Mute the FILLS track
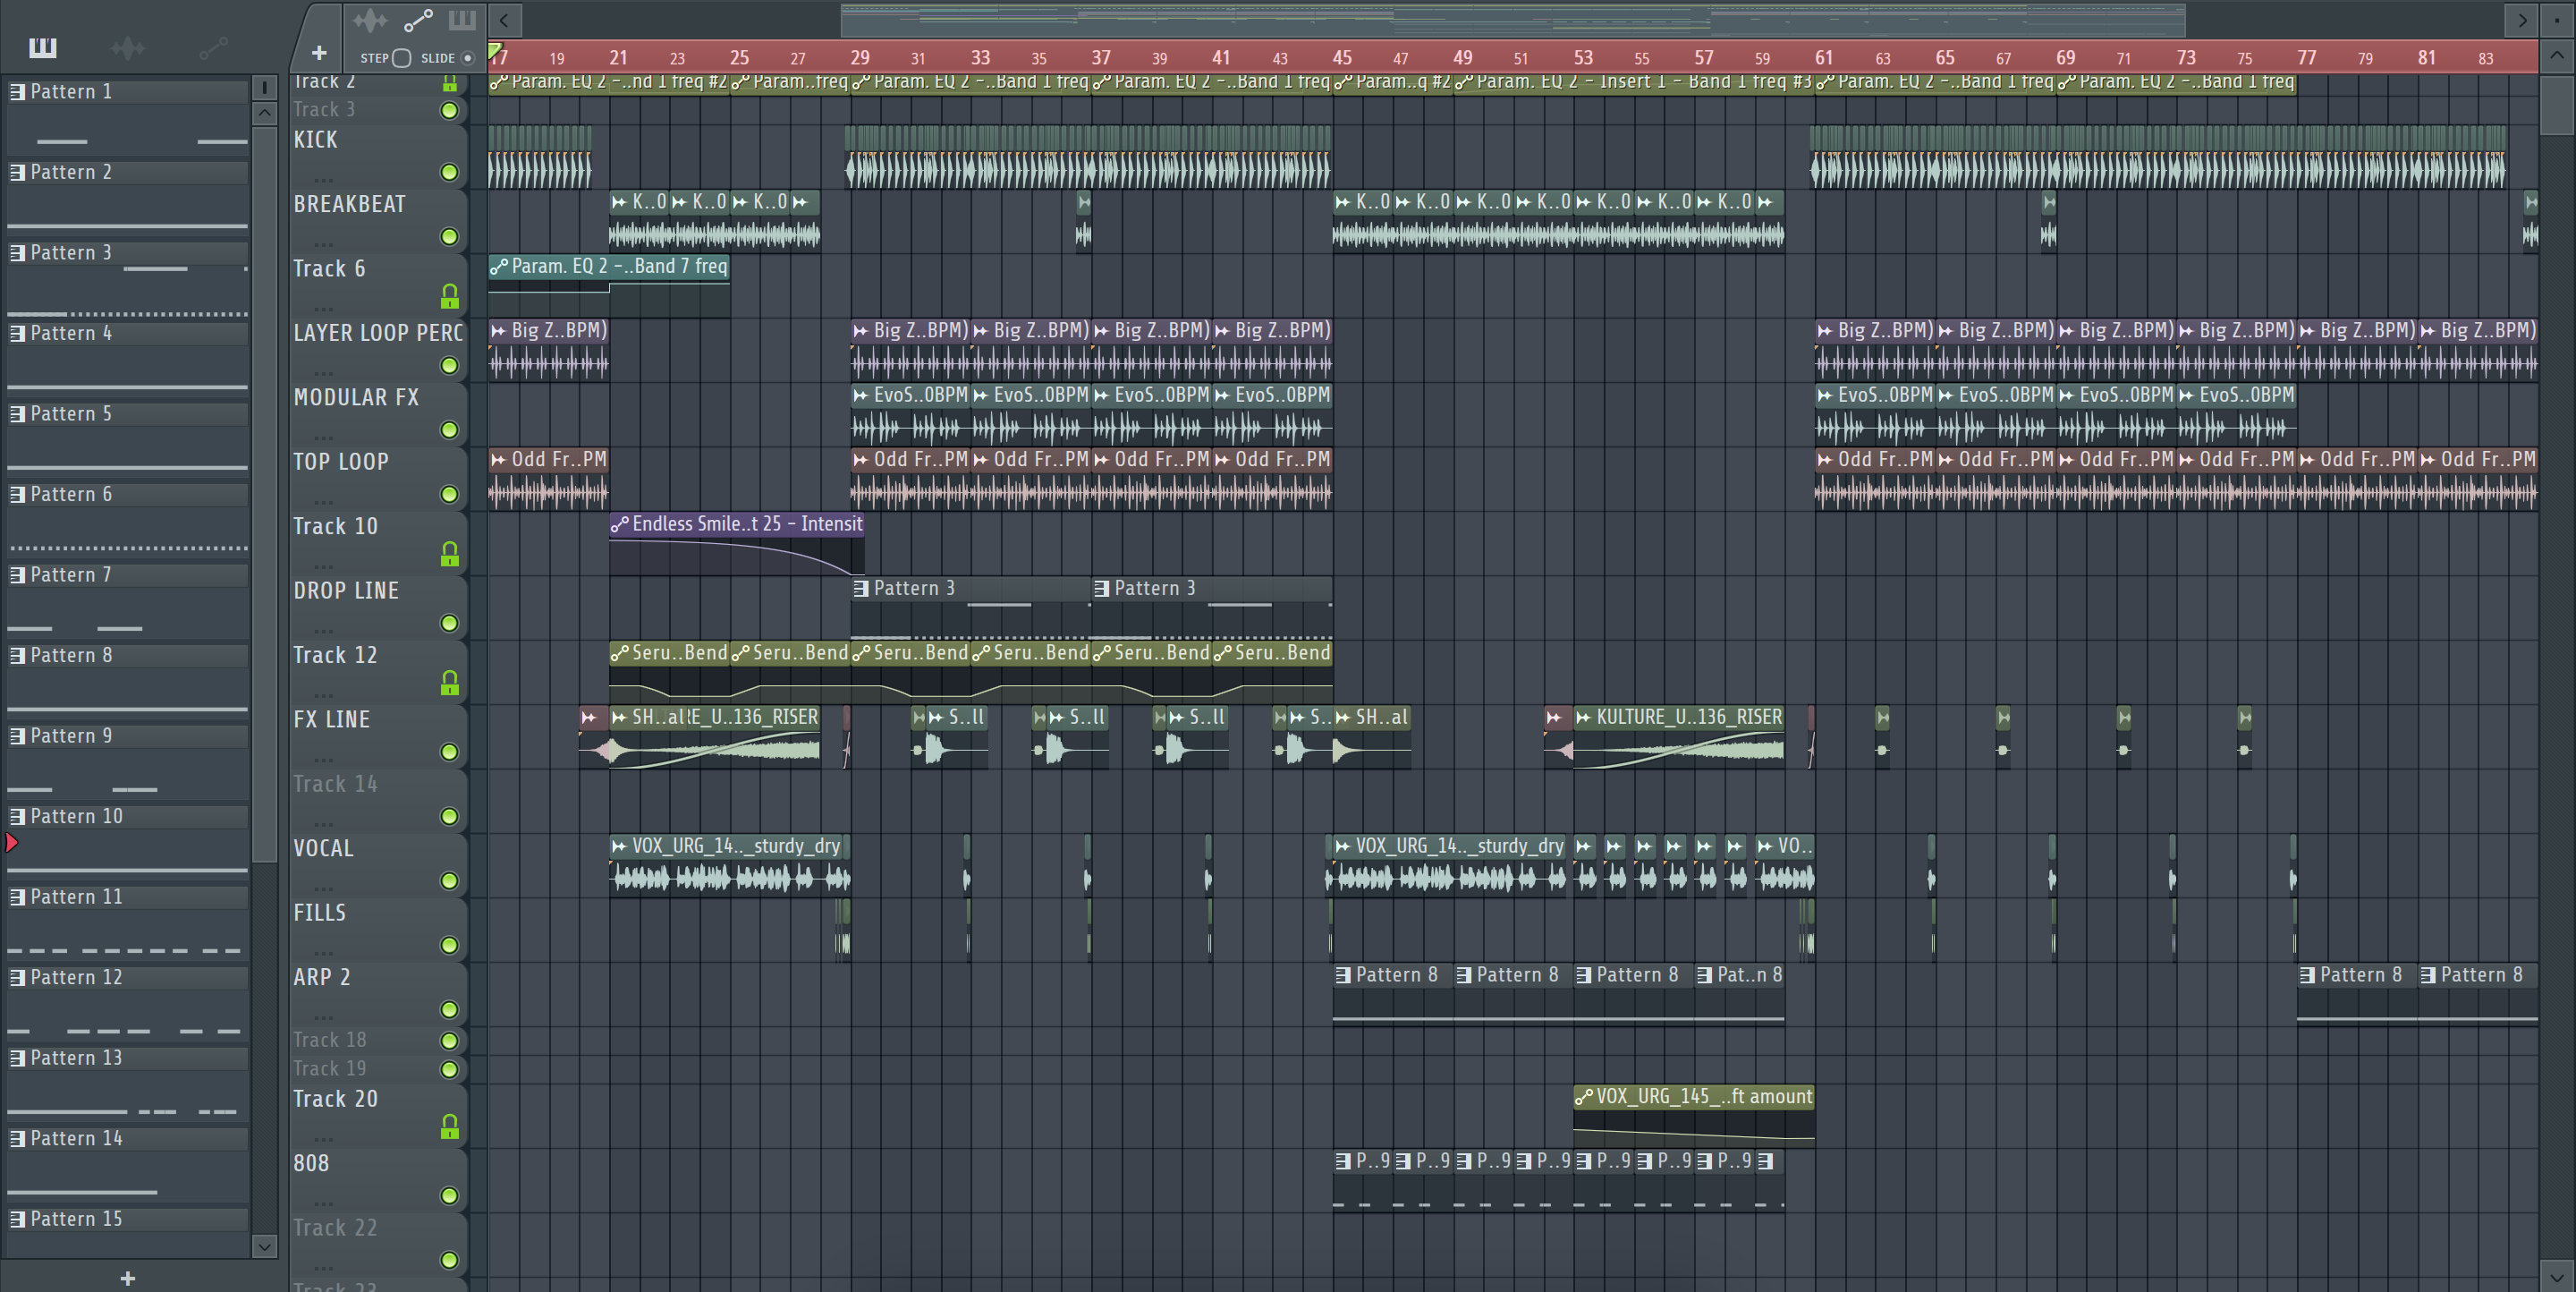Image resolution: width=2576 pixels, height=1292 pixels. 450,945
